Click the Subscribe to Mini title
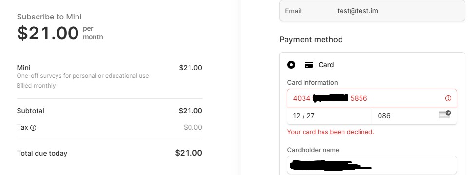The width and height of the screenshot is (475, 175). [x=49, y=17]
